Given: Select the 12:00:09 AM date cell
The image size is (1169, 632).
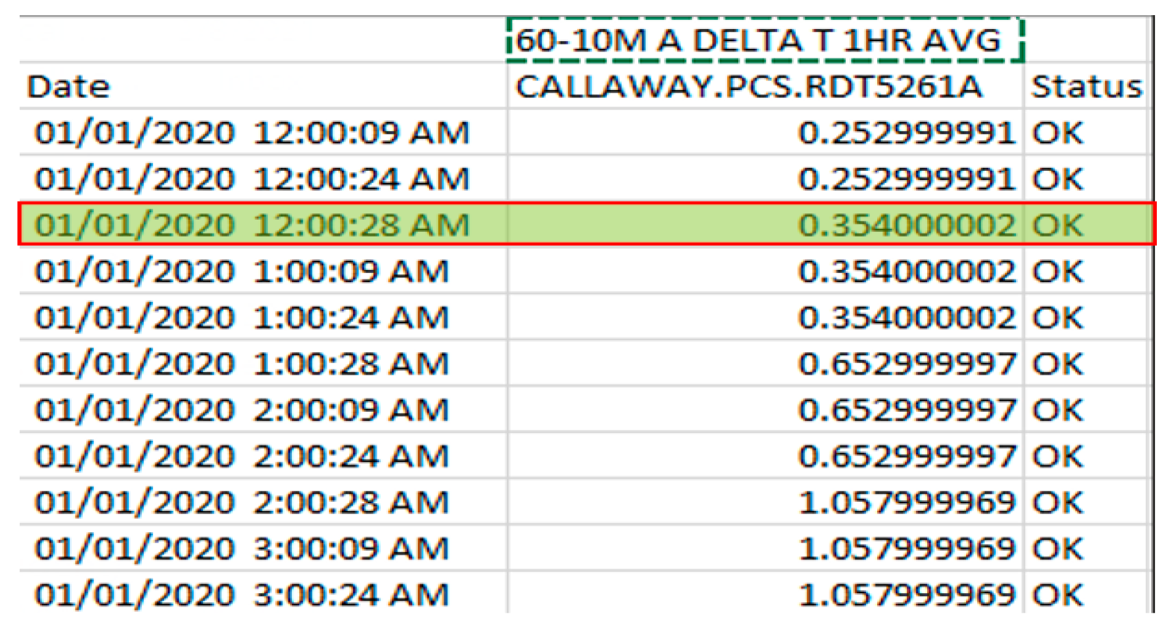Looking at the screenshot, I should point(252,132).
